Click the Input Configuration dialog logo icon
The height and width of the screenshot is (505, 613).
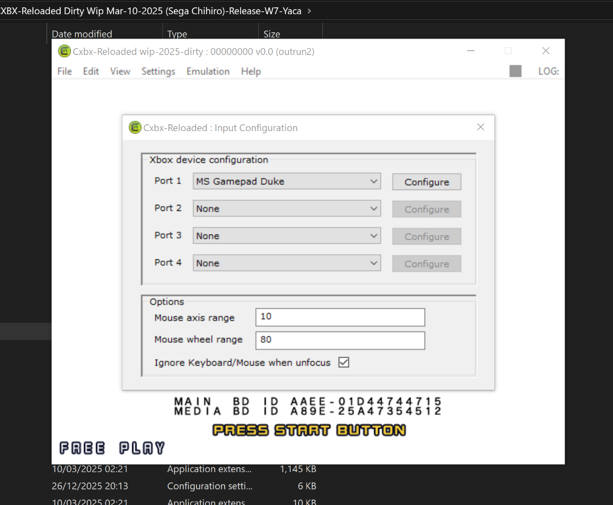click(135, 128)
